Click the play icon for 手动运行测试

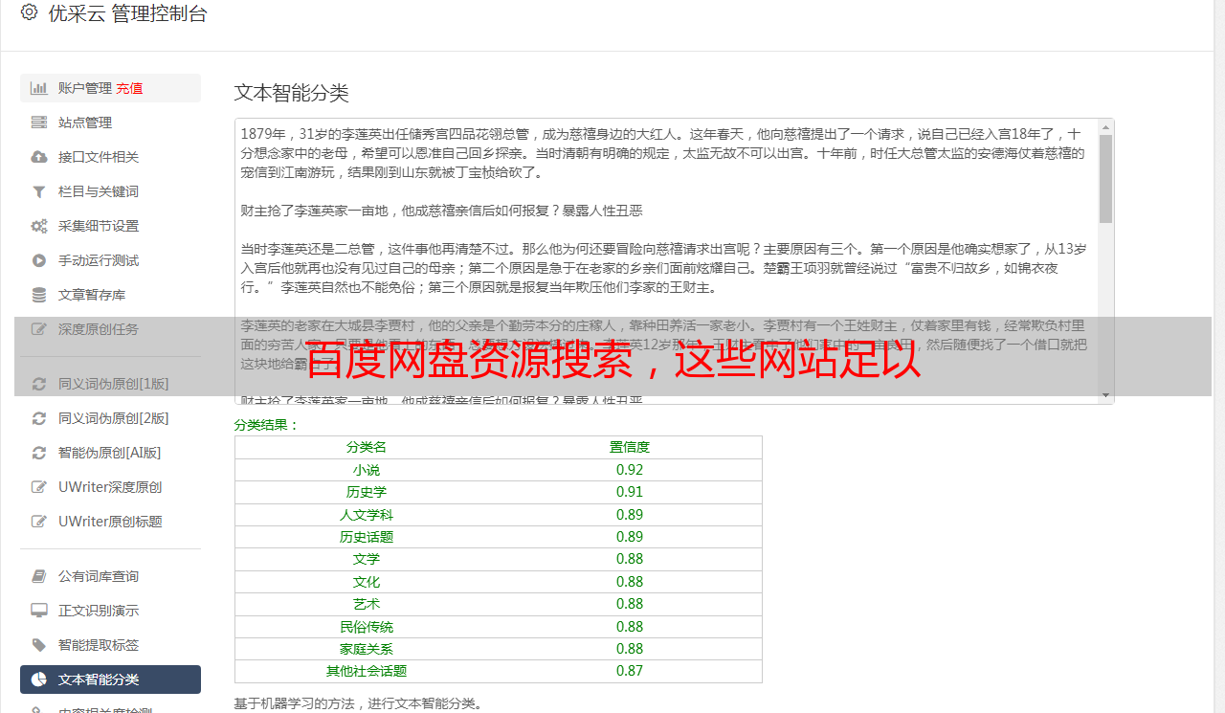coord(39,260)
